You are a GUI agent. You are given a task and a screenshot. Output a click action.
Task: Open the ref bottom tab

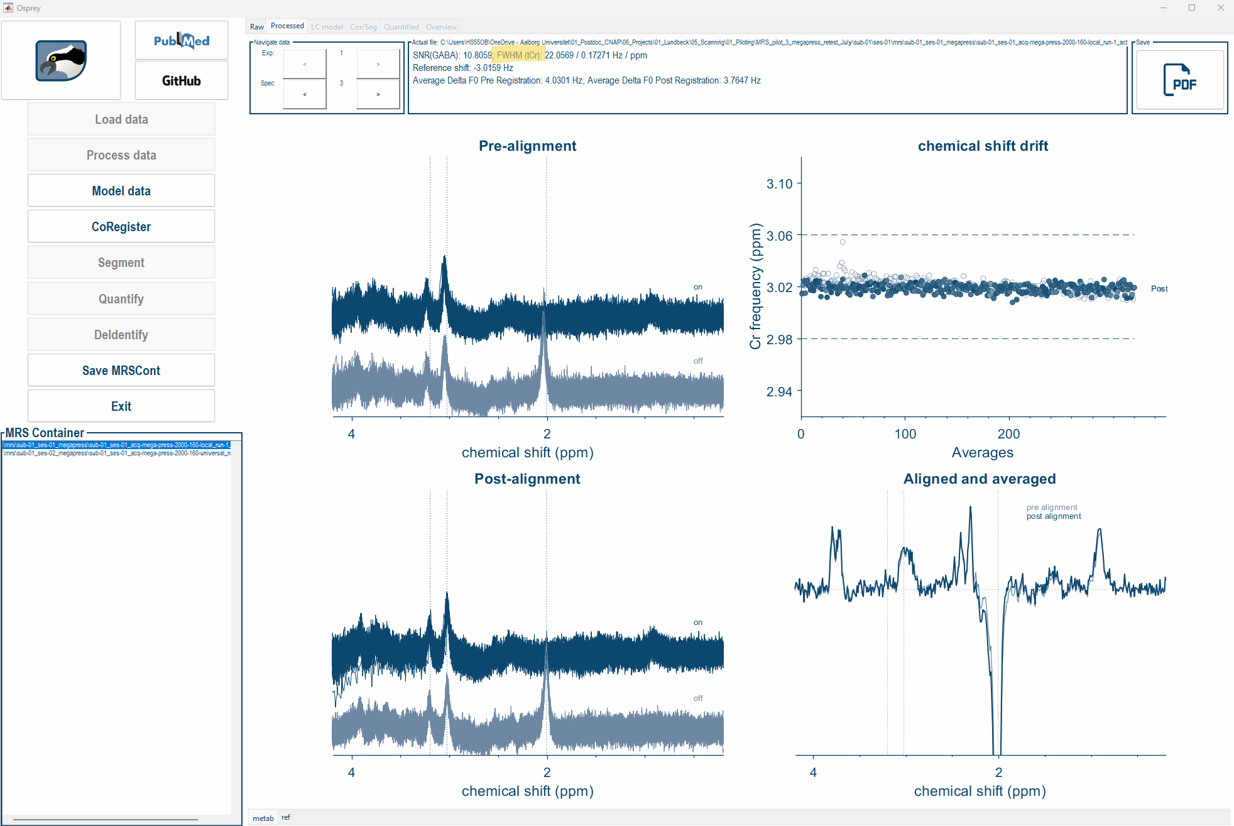click(x=286, y=817)
